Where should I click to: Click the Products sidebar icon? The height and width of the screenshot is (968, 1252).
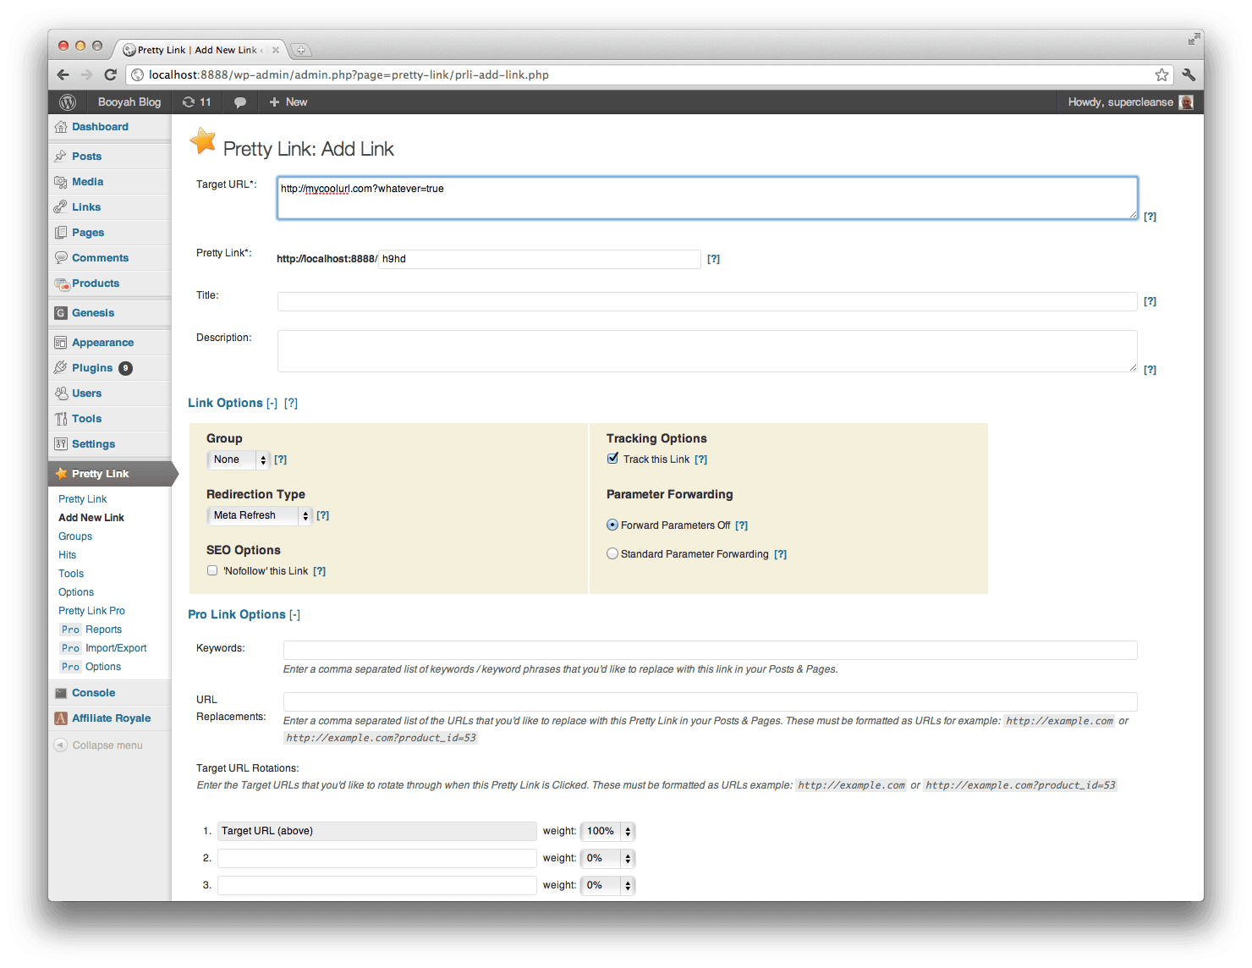pyautogui.click(x=61, y=283)
